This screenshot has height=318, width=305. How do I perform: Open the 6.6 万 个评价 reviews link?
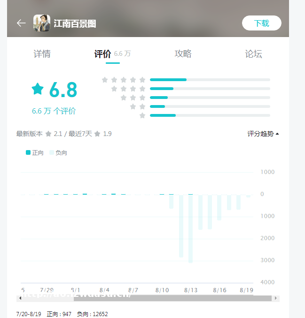coord(54,111)
